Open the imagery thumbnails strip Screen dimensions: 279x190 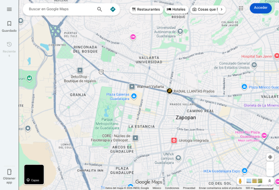(x=254, y=181)
